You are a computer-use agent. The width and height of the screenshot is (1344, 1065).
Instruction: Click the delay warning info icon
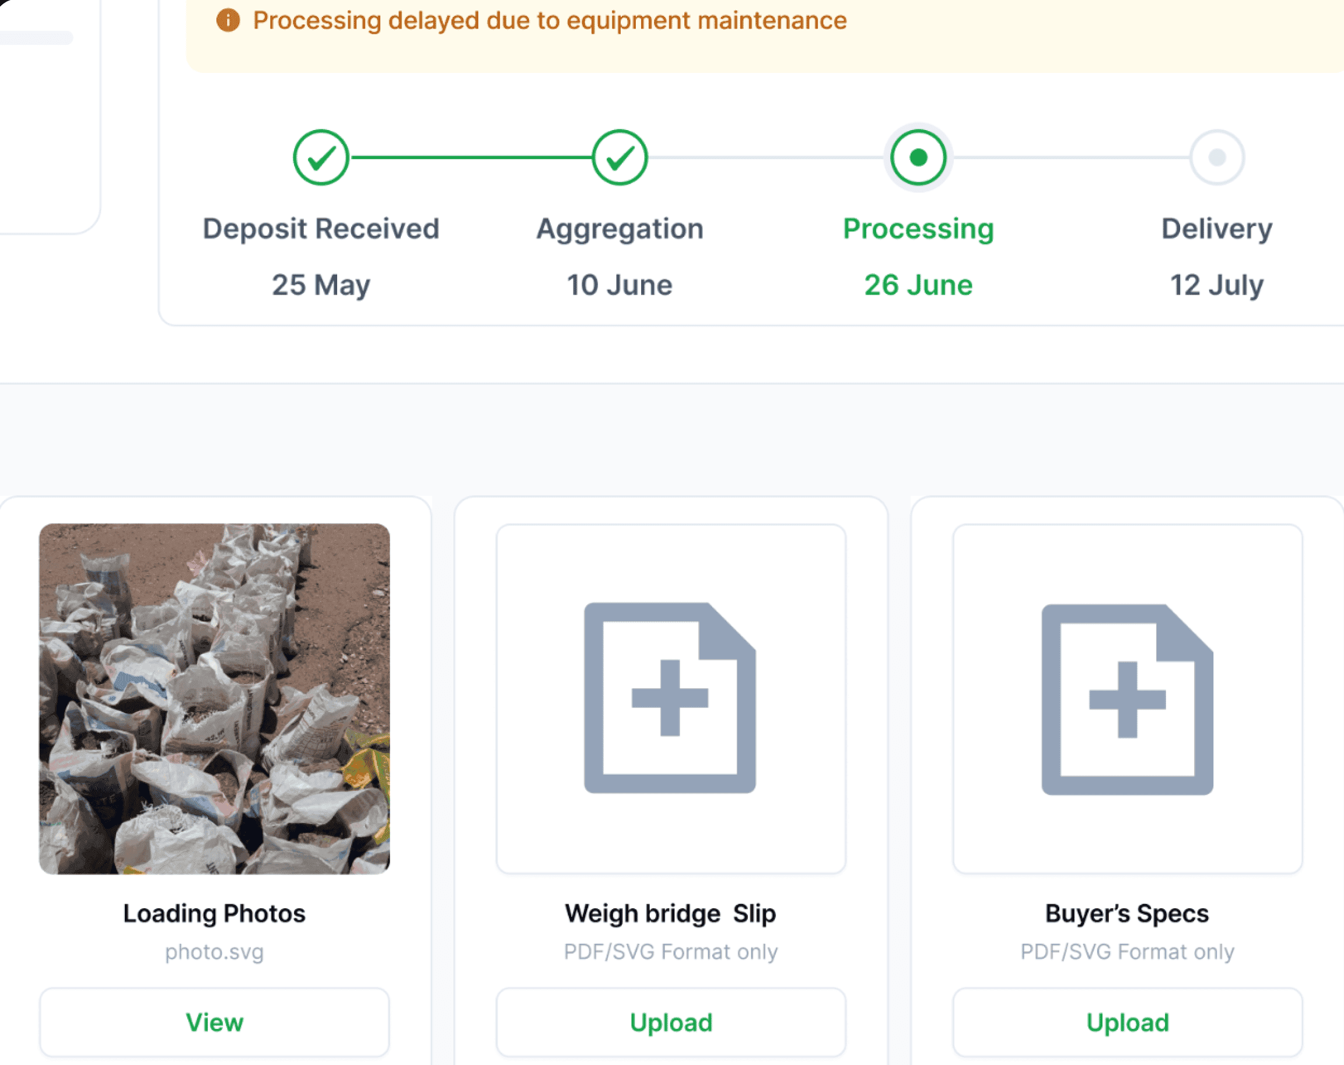(228, 20)
